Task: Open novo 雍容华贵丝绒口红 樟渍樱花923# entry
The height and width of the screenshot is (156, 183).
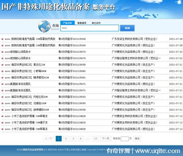Action: click(27, 77)
